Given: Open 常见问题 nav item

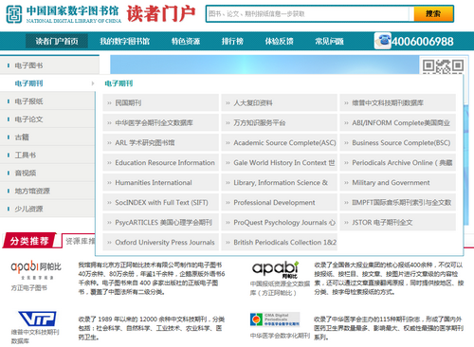Looking at the screenshot, I should pos(329,41).
